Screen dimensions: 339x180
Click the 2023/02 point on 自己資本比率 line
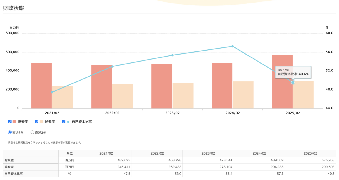172,55
